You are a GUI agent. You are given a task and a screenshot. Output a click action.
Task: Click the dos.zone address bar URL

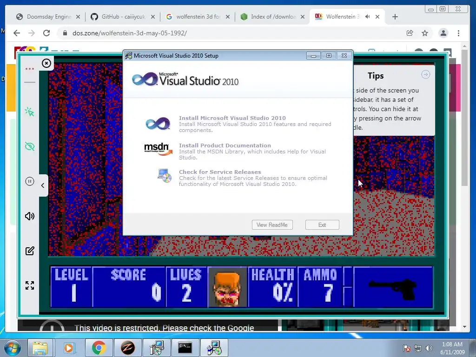click(x=130, y=33)
